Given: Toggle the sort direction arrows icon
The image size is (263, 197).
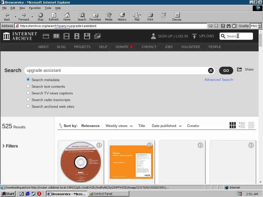Looking at the screenshot, I should coord(60,126).
